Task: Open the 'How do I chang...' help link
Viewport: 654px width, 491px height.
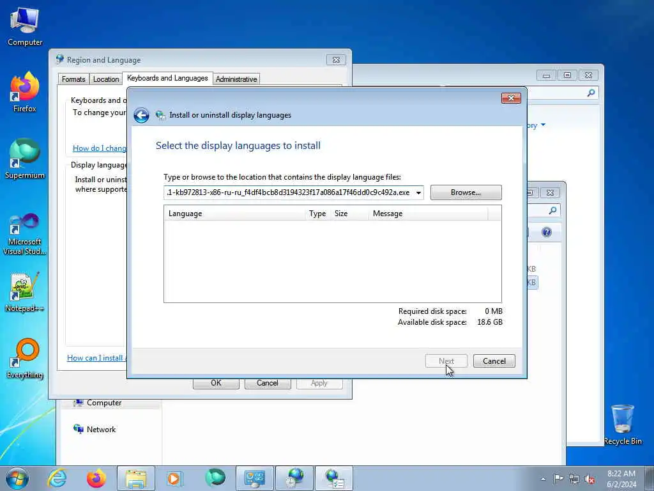Action: pos(99,148)
